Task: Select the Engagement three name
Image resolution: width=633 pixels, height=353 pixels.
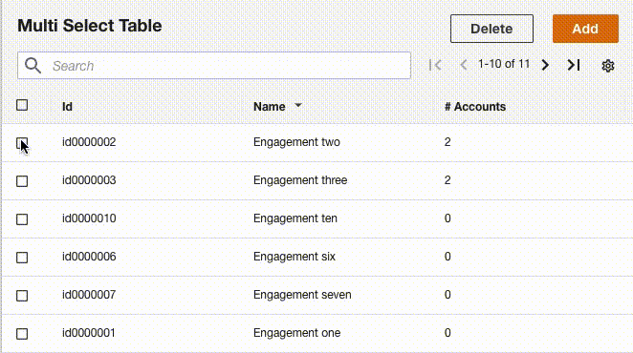Action: pyautogui.click(x=300, y=180)
